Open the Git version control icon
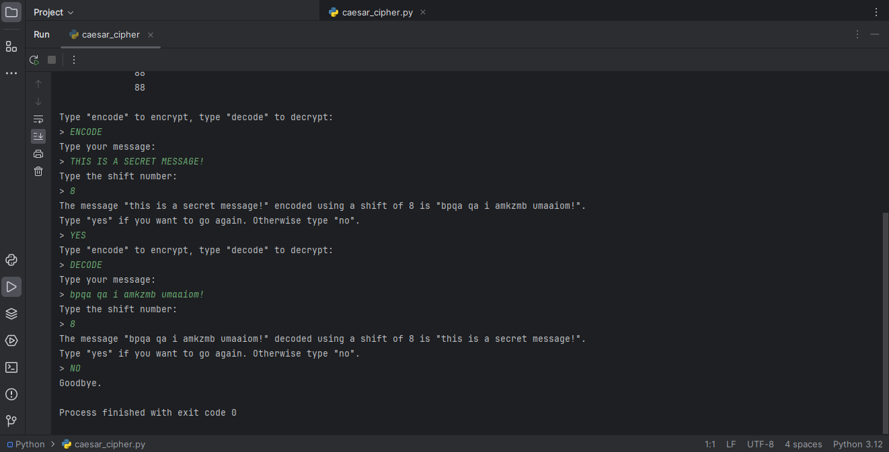 (x=11, y=421)
